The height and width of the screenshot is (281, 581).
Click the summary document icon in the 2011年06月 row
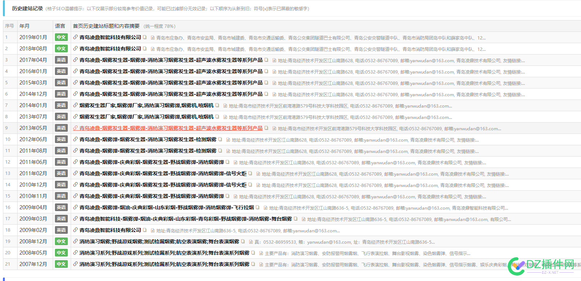[x=235, y=163]
